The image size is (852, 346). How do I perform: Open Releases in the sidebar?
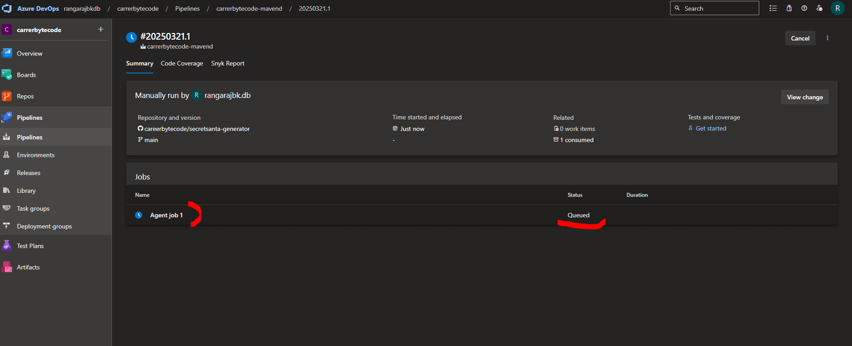tap(56, 173)
